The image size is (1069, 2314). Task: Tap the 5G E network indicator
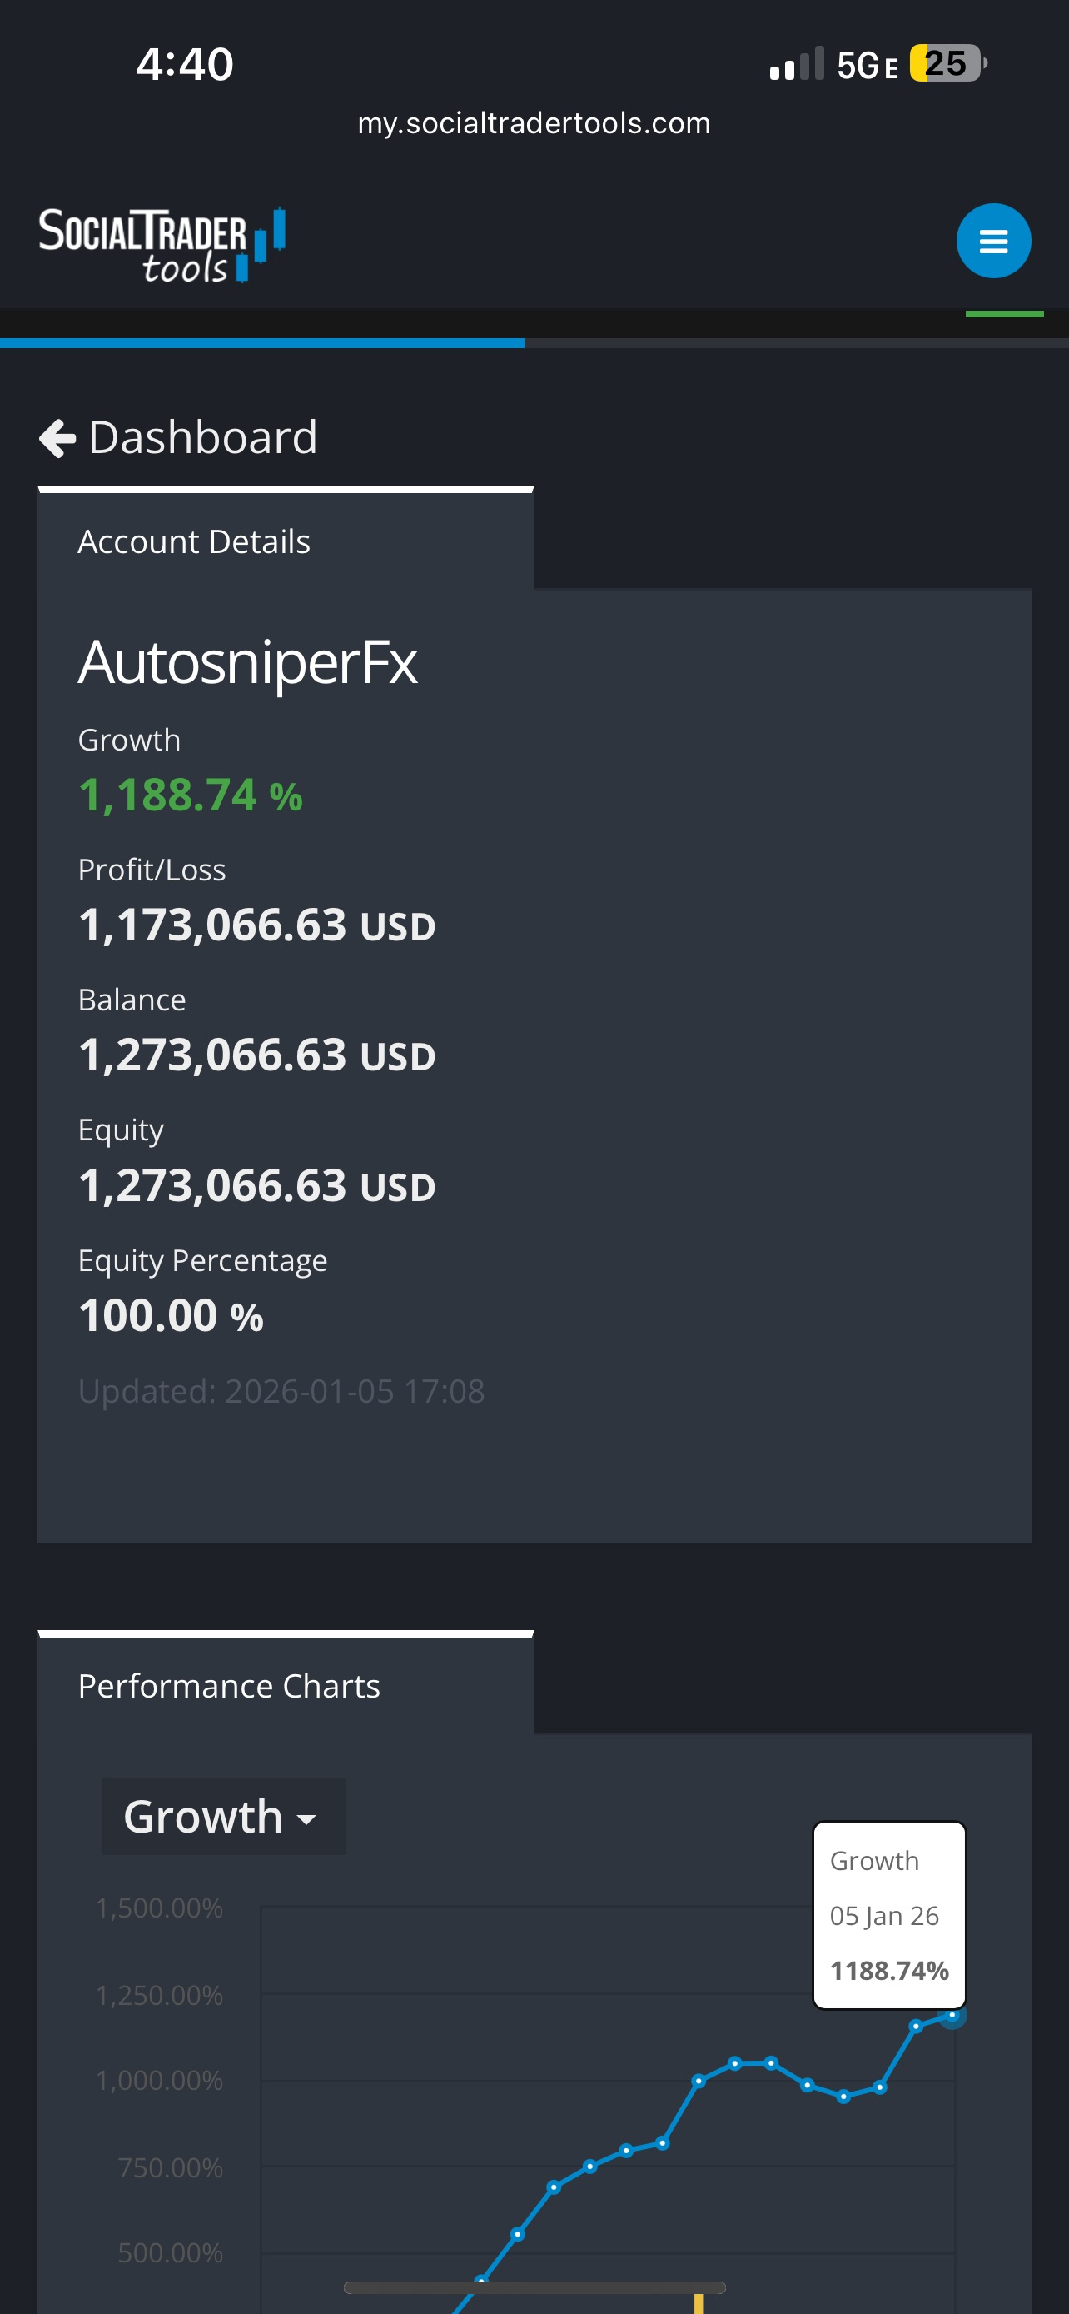[x=868, y=65]
